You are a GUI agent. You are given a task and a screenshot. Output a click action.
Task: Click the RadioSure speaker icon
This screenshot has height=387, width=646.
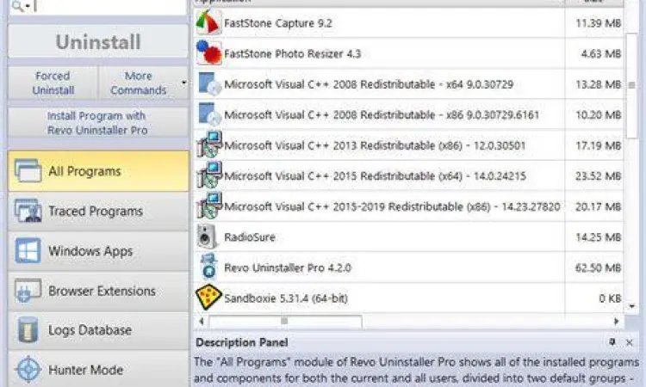pos(207,236)
